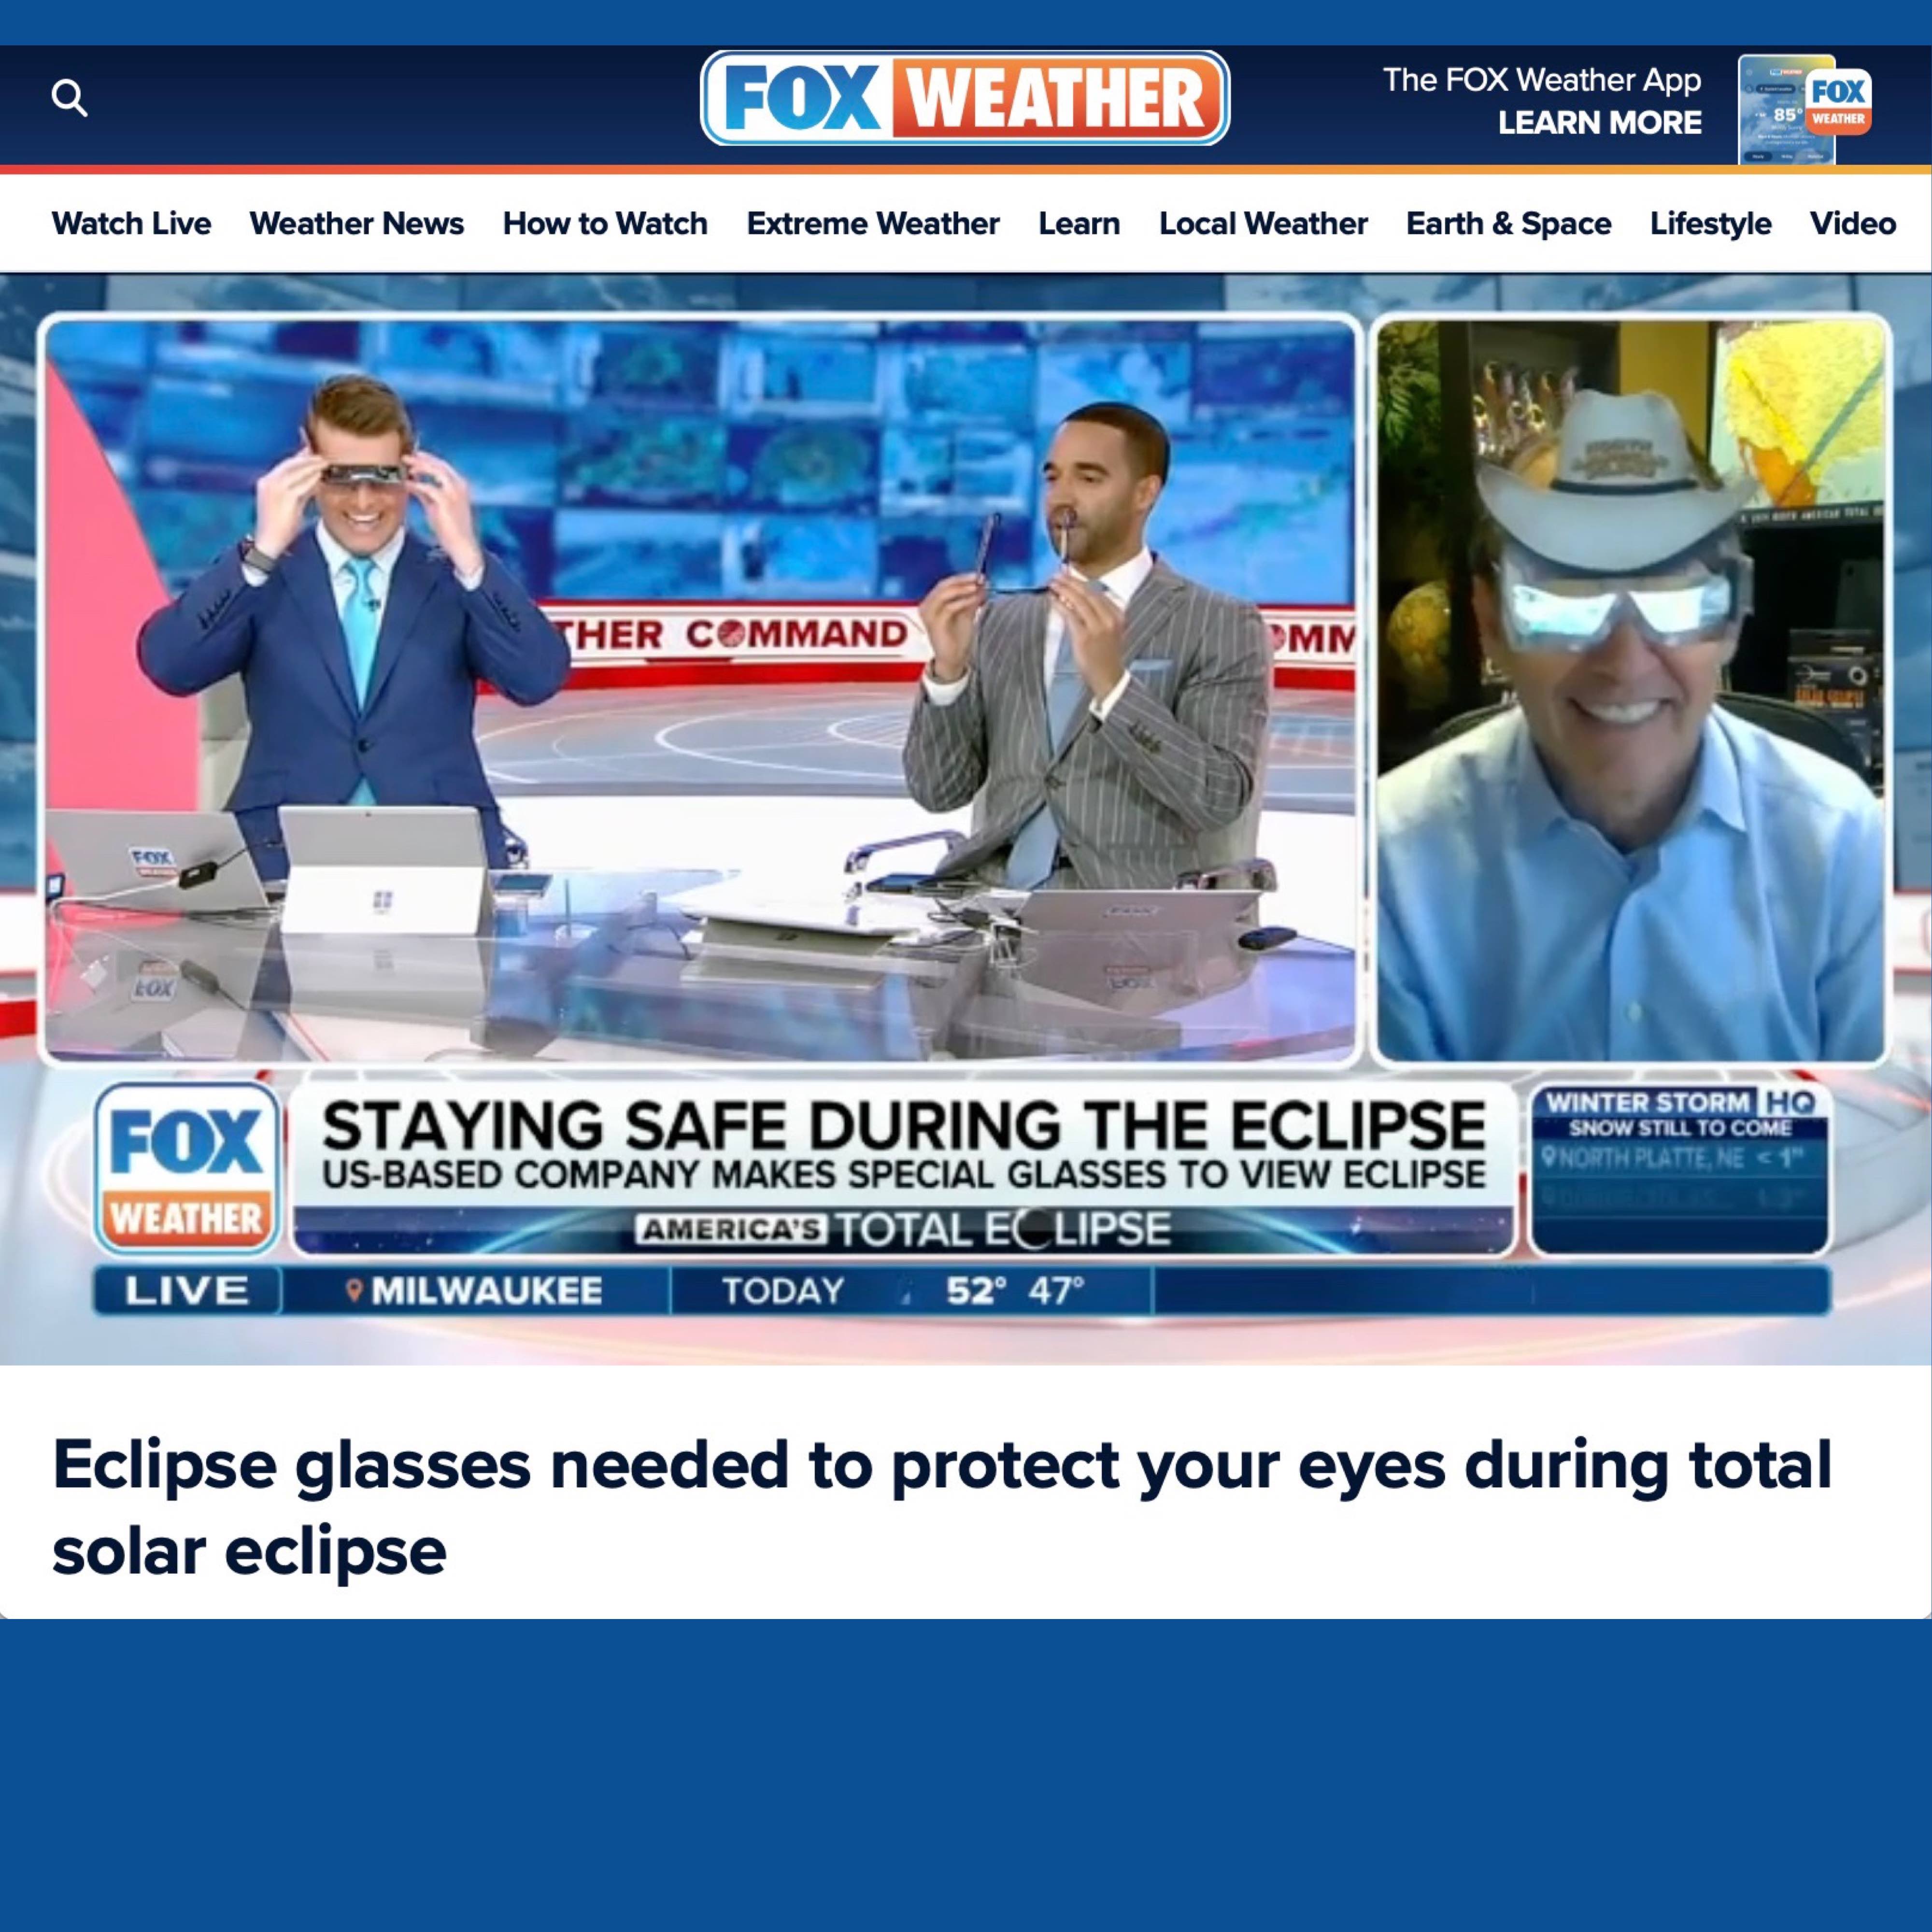The width and height of the screenshot is (1932, 1932).
Task: Select How to Watch in the nav bar
Action: click(605, 223)
